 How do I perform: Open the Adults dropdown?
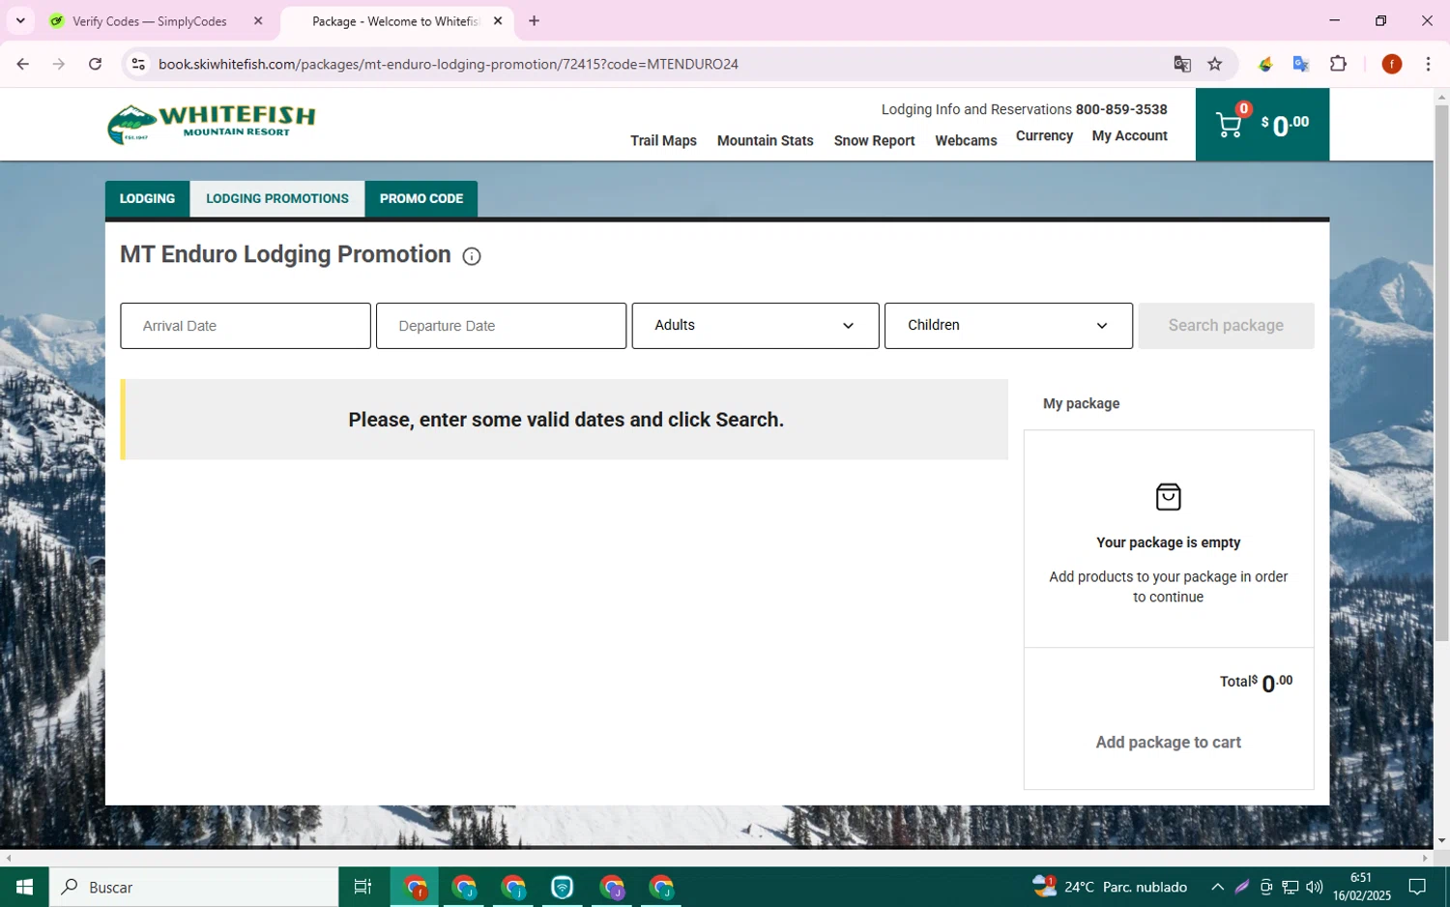click(755, 326)
